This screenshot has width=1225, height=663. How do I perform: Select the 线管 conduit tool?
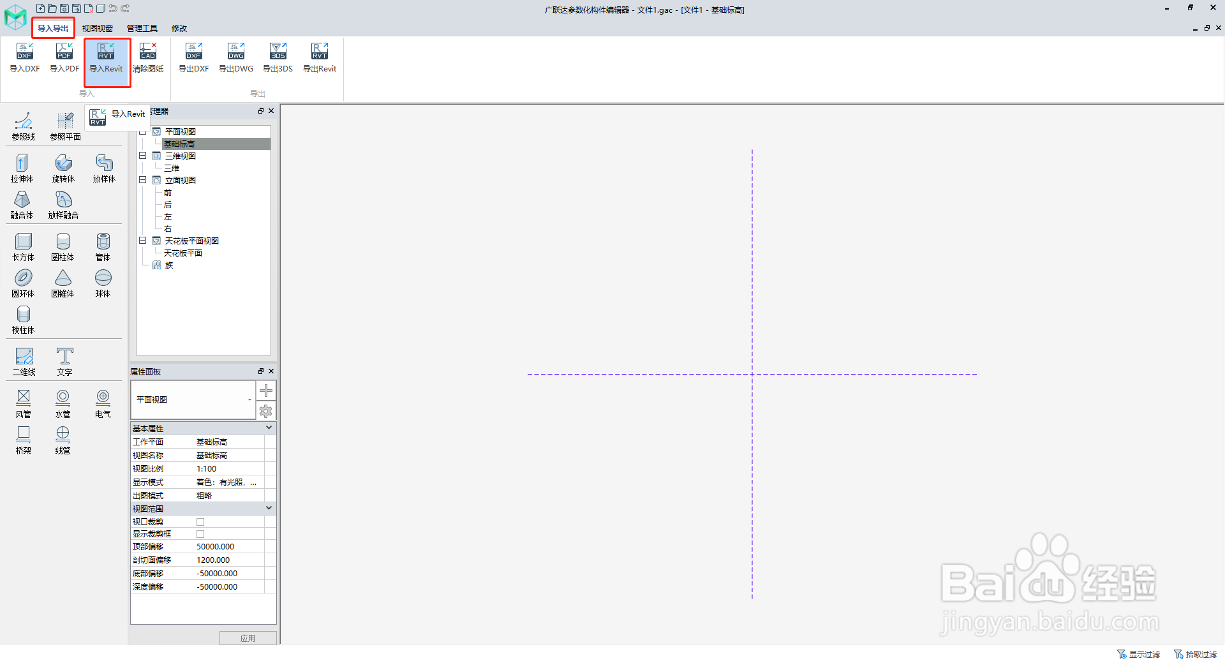pos(63,440)
